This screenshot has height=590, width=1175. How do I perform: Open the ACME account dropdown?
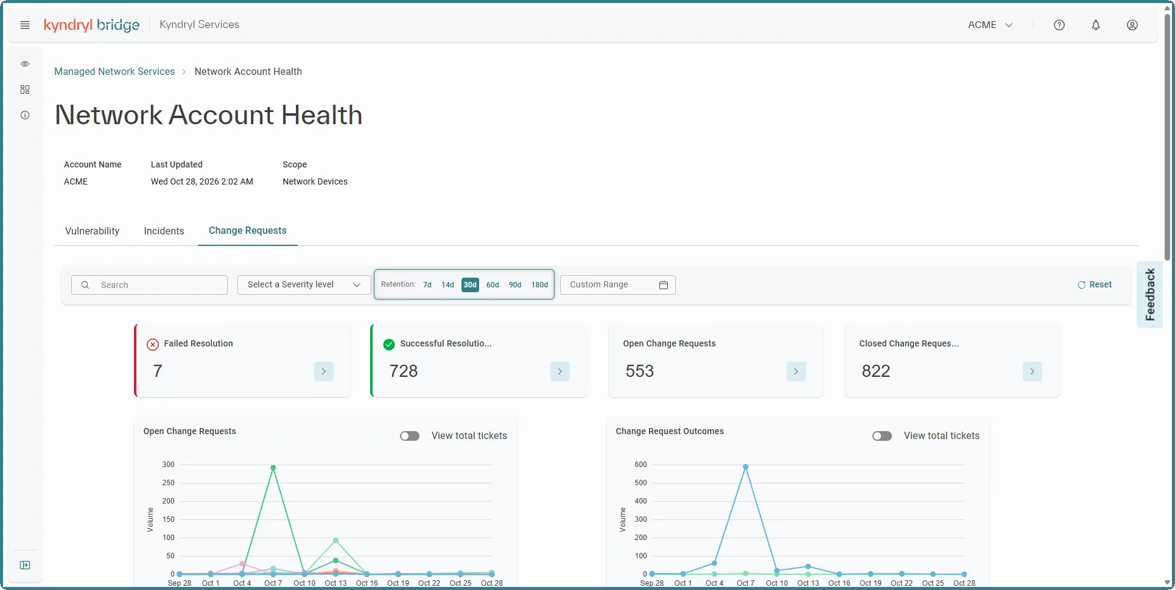click(x=991, y=25)
